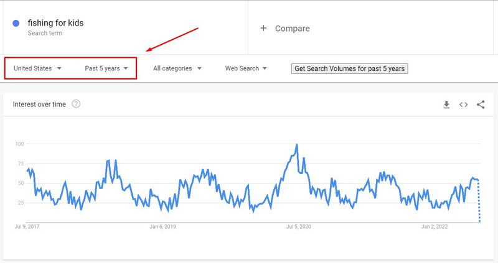Share the Interest over time chart
This screenshot has height=263, width=498.
(x=481, y=104)
